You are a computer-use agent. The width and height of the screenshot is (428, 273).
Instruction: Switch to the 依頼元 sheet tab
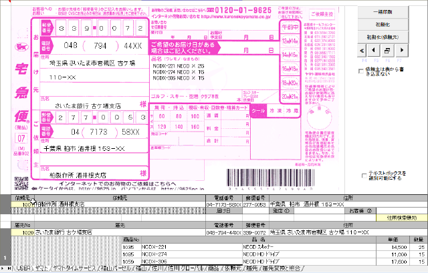(233, 268)
